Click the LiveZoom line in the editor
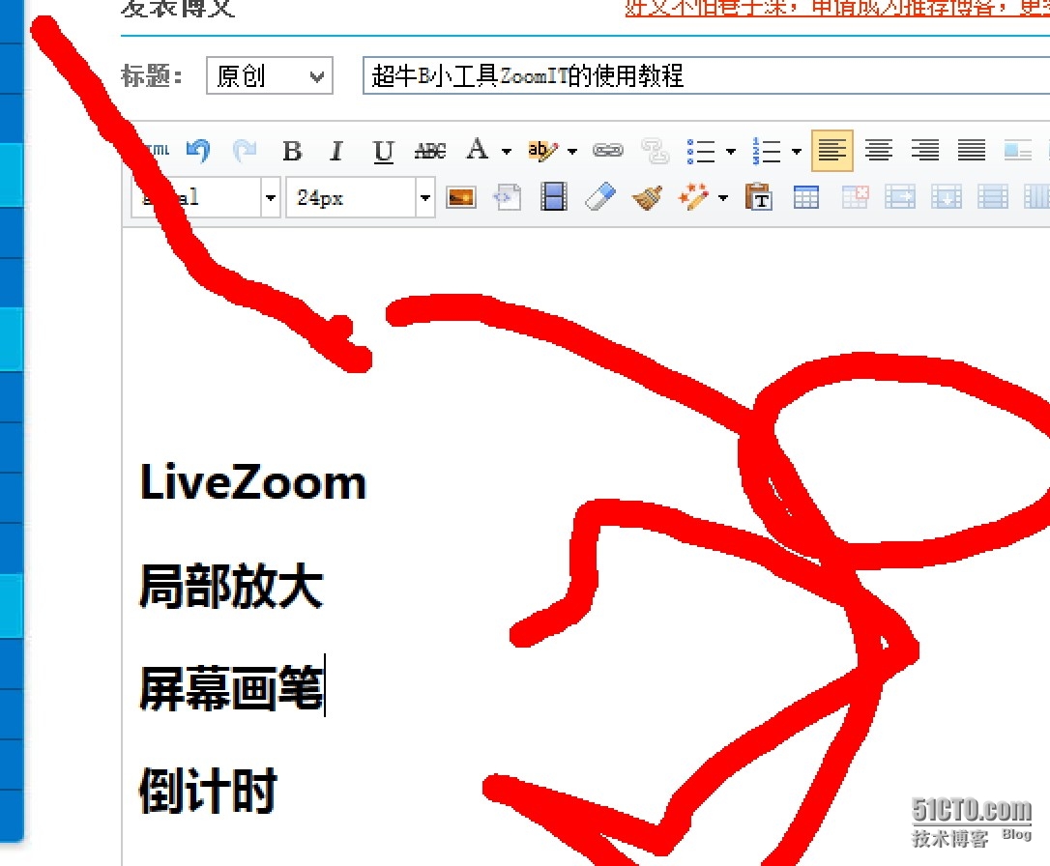 coord(253,482)
